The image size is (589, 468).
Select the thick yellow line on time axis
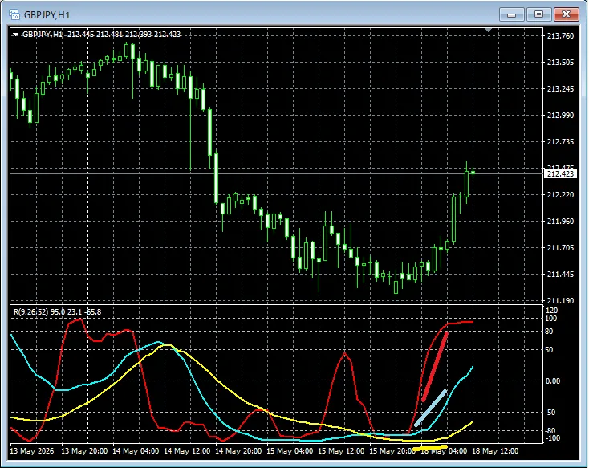430,448
